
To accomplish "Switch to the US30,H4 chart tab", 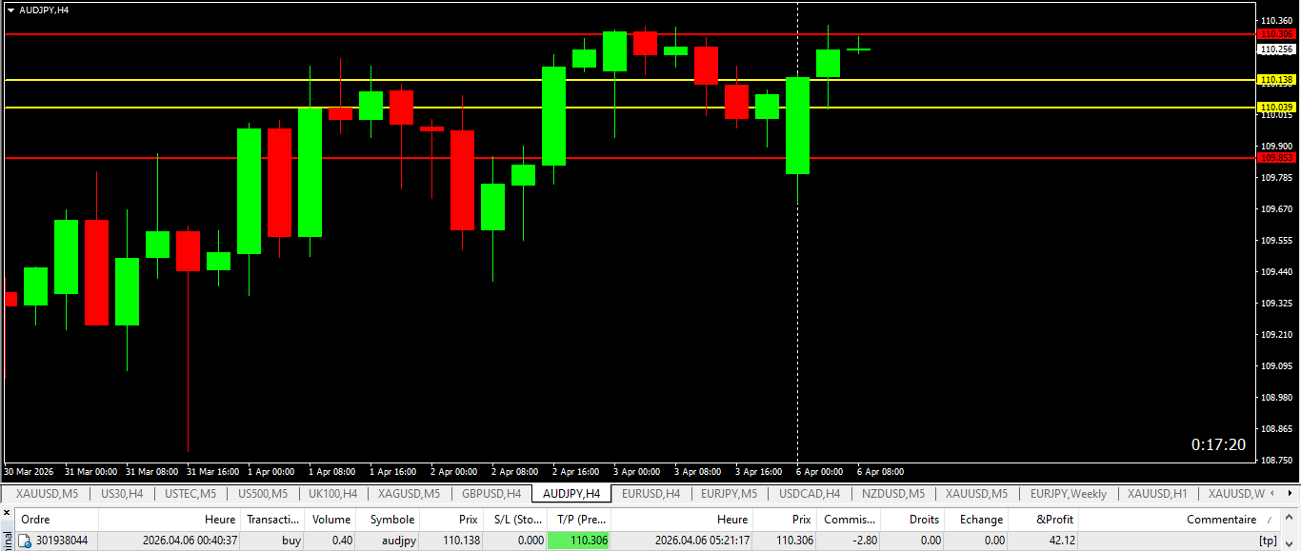I will [122, 494].
